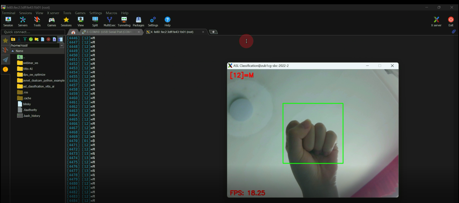This screenshot has width=459, height=203.
Task: Click the paperclip icon at right edge
Action: (454, 32)
